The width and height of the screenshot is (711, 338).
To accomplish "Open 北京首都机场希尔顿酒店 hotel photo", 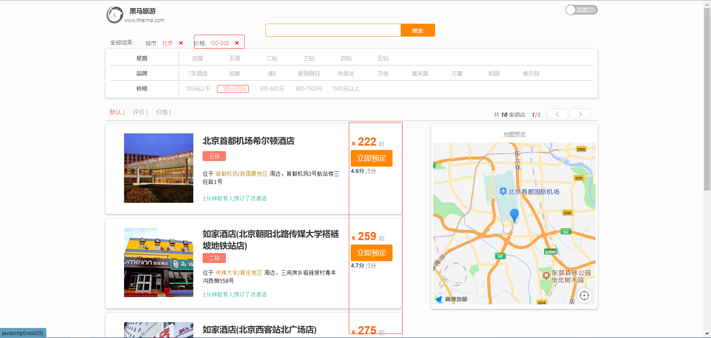I will coord(158,168).
